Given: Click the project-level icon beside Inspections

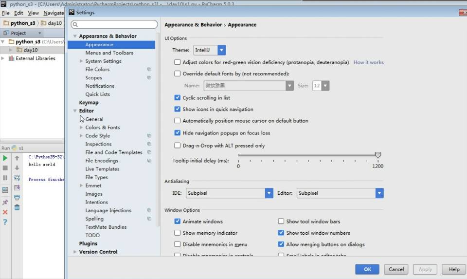Looking at the screenshot, I should (149, 144).
